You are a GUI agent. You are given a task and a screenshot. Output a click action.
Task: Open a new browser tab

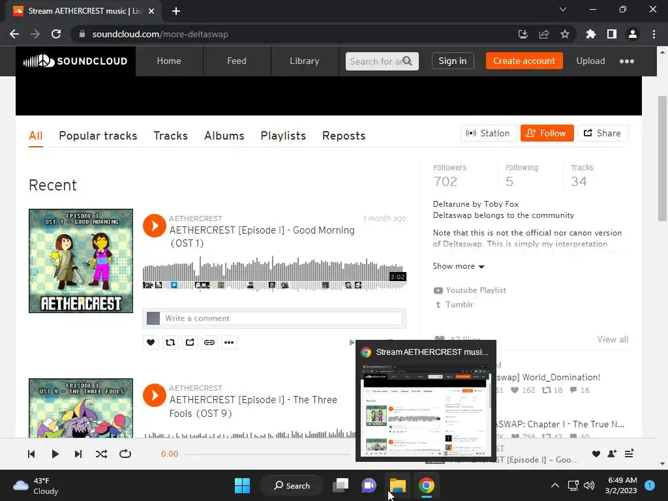tap(176, 11)
